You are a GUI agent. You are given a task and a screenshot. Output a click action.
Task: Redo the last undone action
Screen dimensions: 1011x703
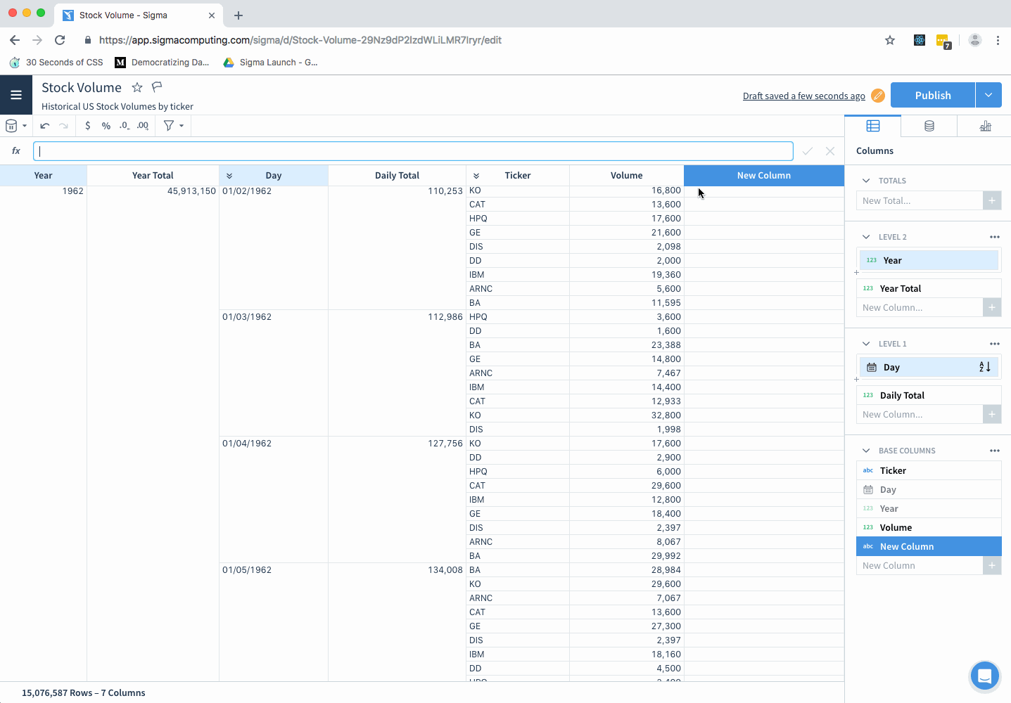[63, 126]
